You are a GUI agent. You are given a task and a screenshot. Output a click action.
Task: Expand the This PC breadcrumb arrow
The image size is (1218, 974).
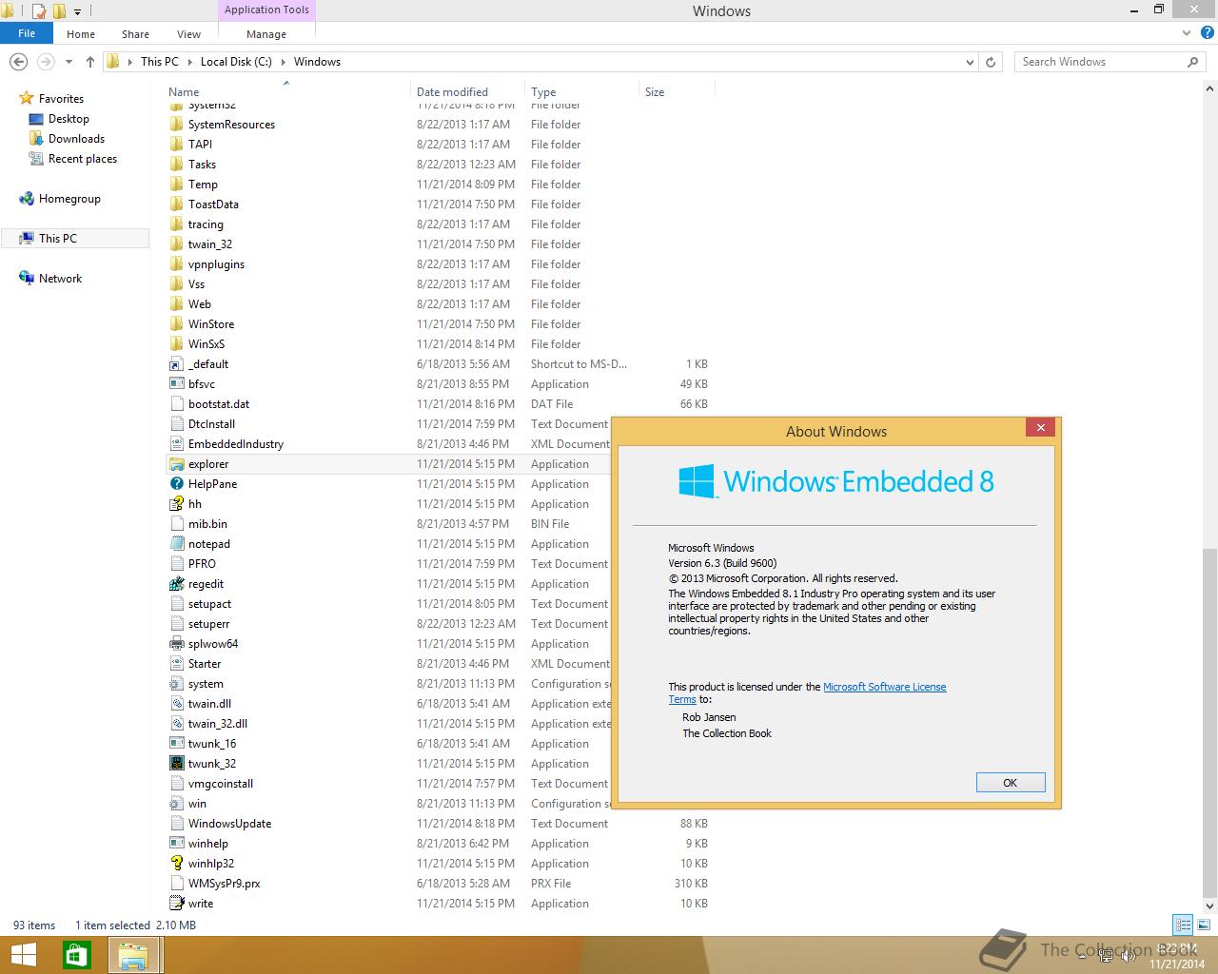pyautogui.click(x=188, y=62)
